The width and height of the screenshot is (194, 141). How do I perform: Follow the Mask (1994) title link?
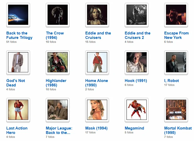tap(96, 128)
